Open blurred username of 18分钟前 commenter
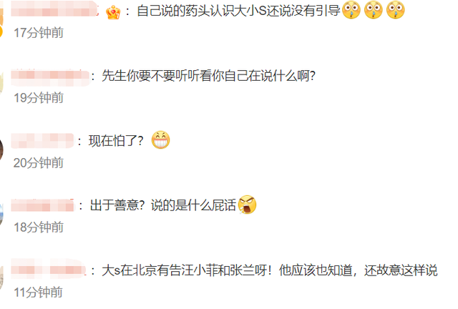The width and height of the screenshot is (458, 309). pos(43,205)
